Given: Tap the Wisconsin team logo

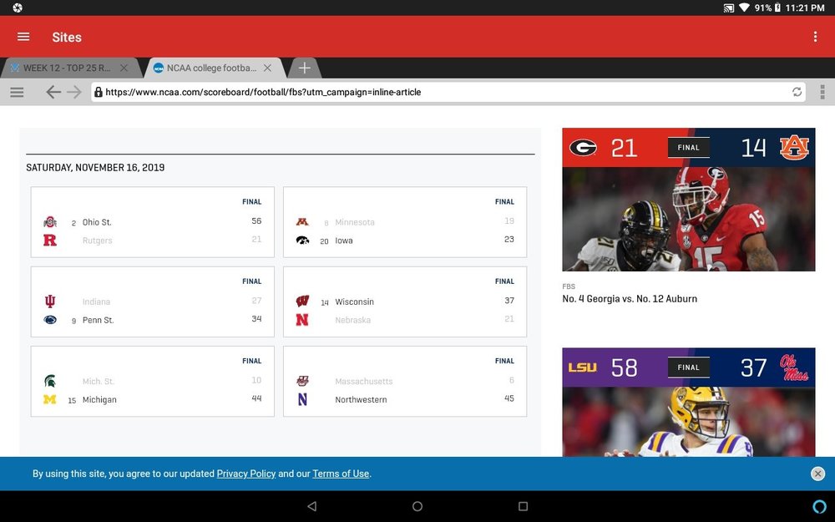Looking at the screenshot, I should [x=302, y=302].
